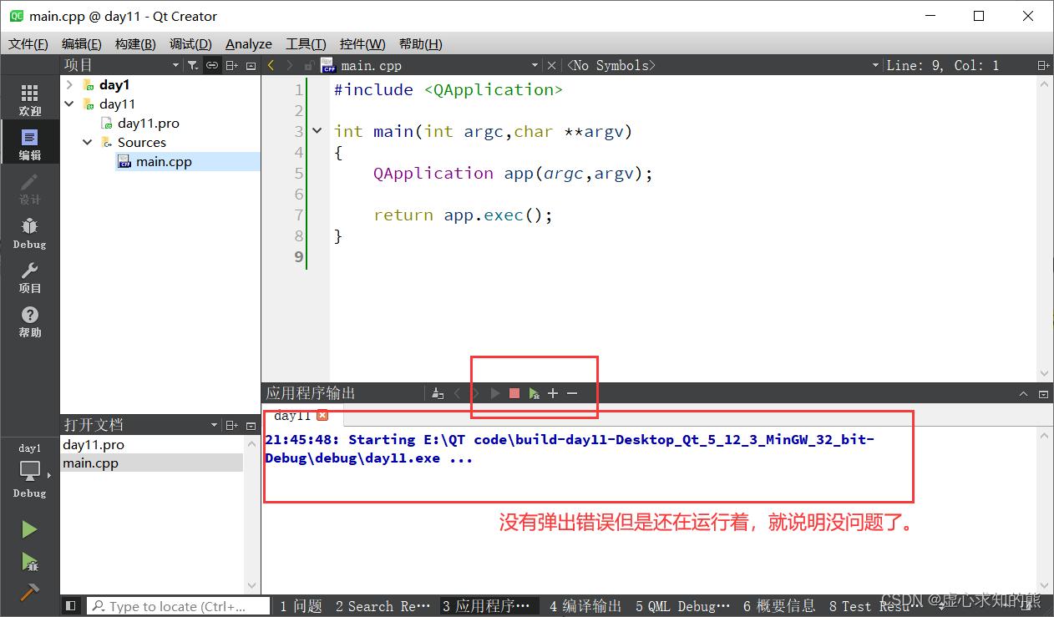
Task: Open the 文件(F) menu
Action: tap(28, 44)
